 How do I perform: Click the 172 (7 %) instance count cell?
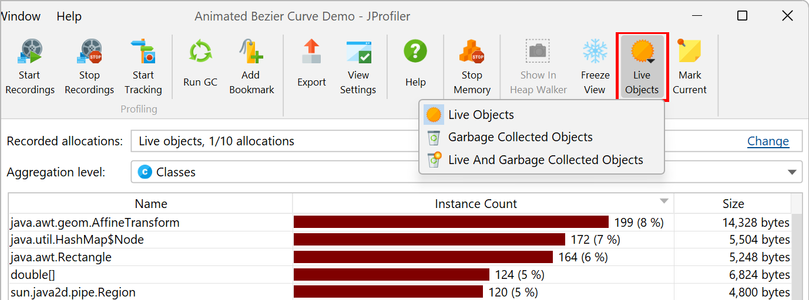(x=483, y=240)
